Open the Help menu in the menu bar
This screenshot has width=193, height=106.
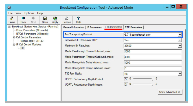(x=40, y=13)
